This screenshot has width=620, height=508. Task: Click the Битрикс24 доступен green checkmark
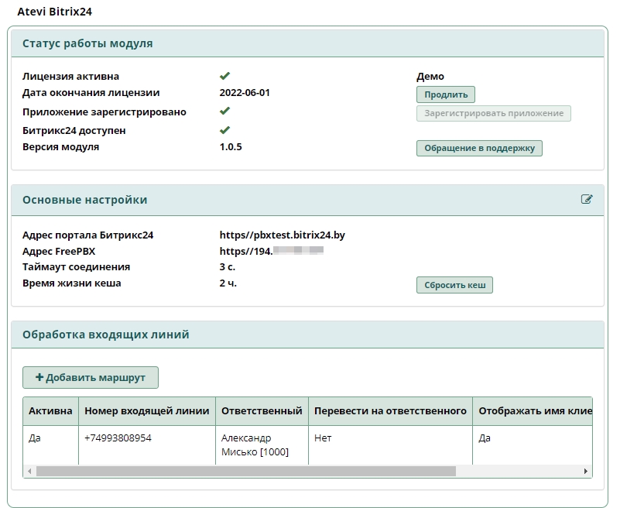[x=224, y=130]
